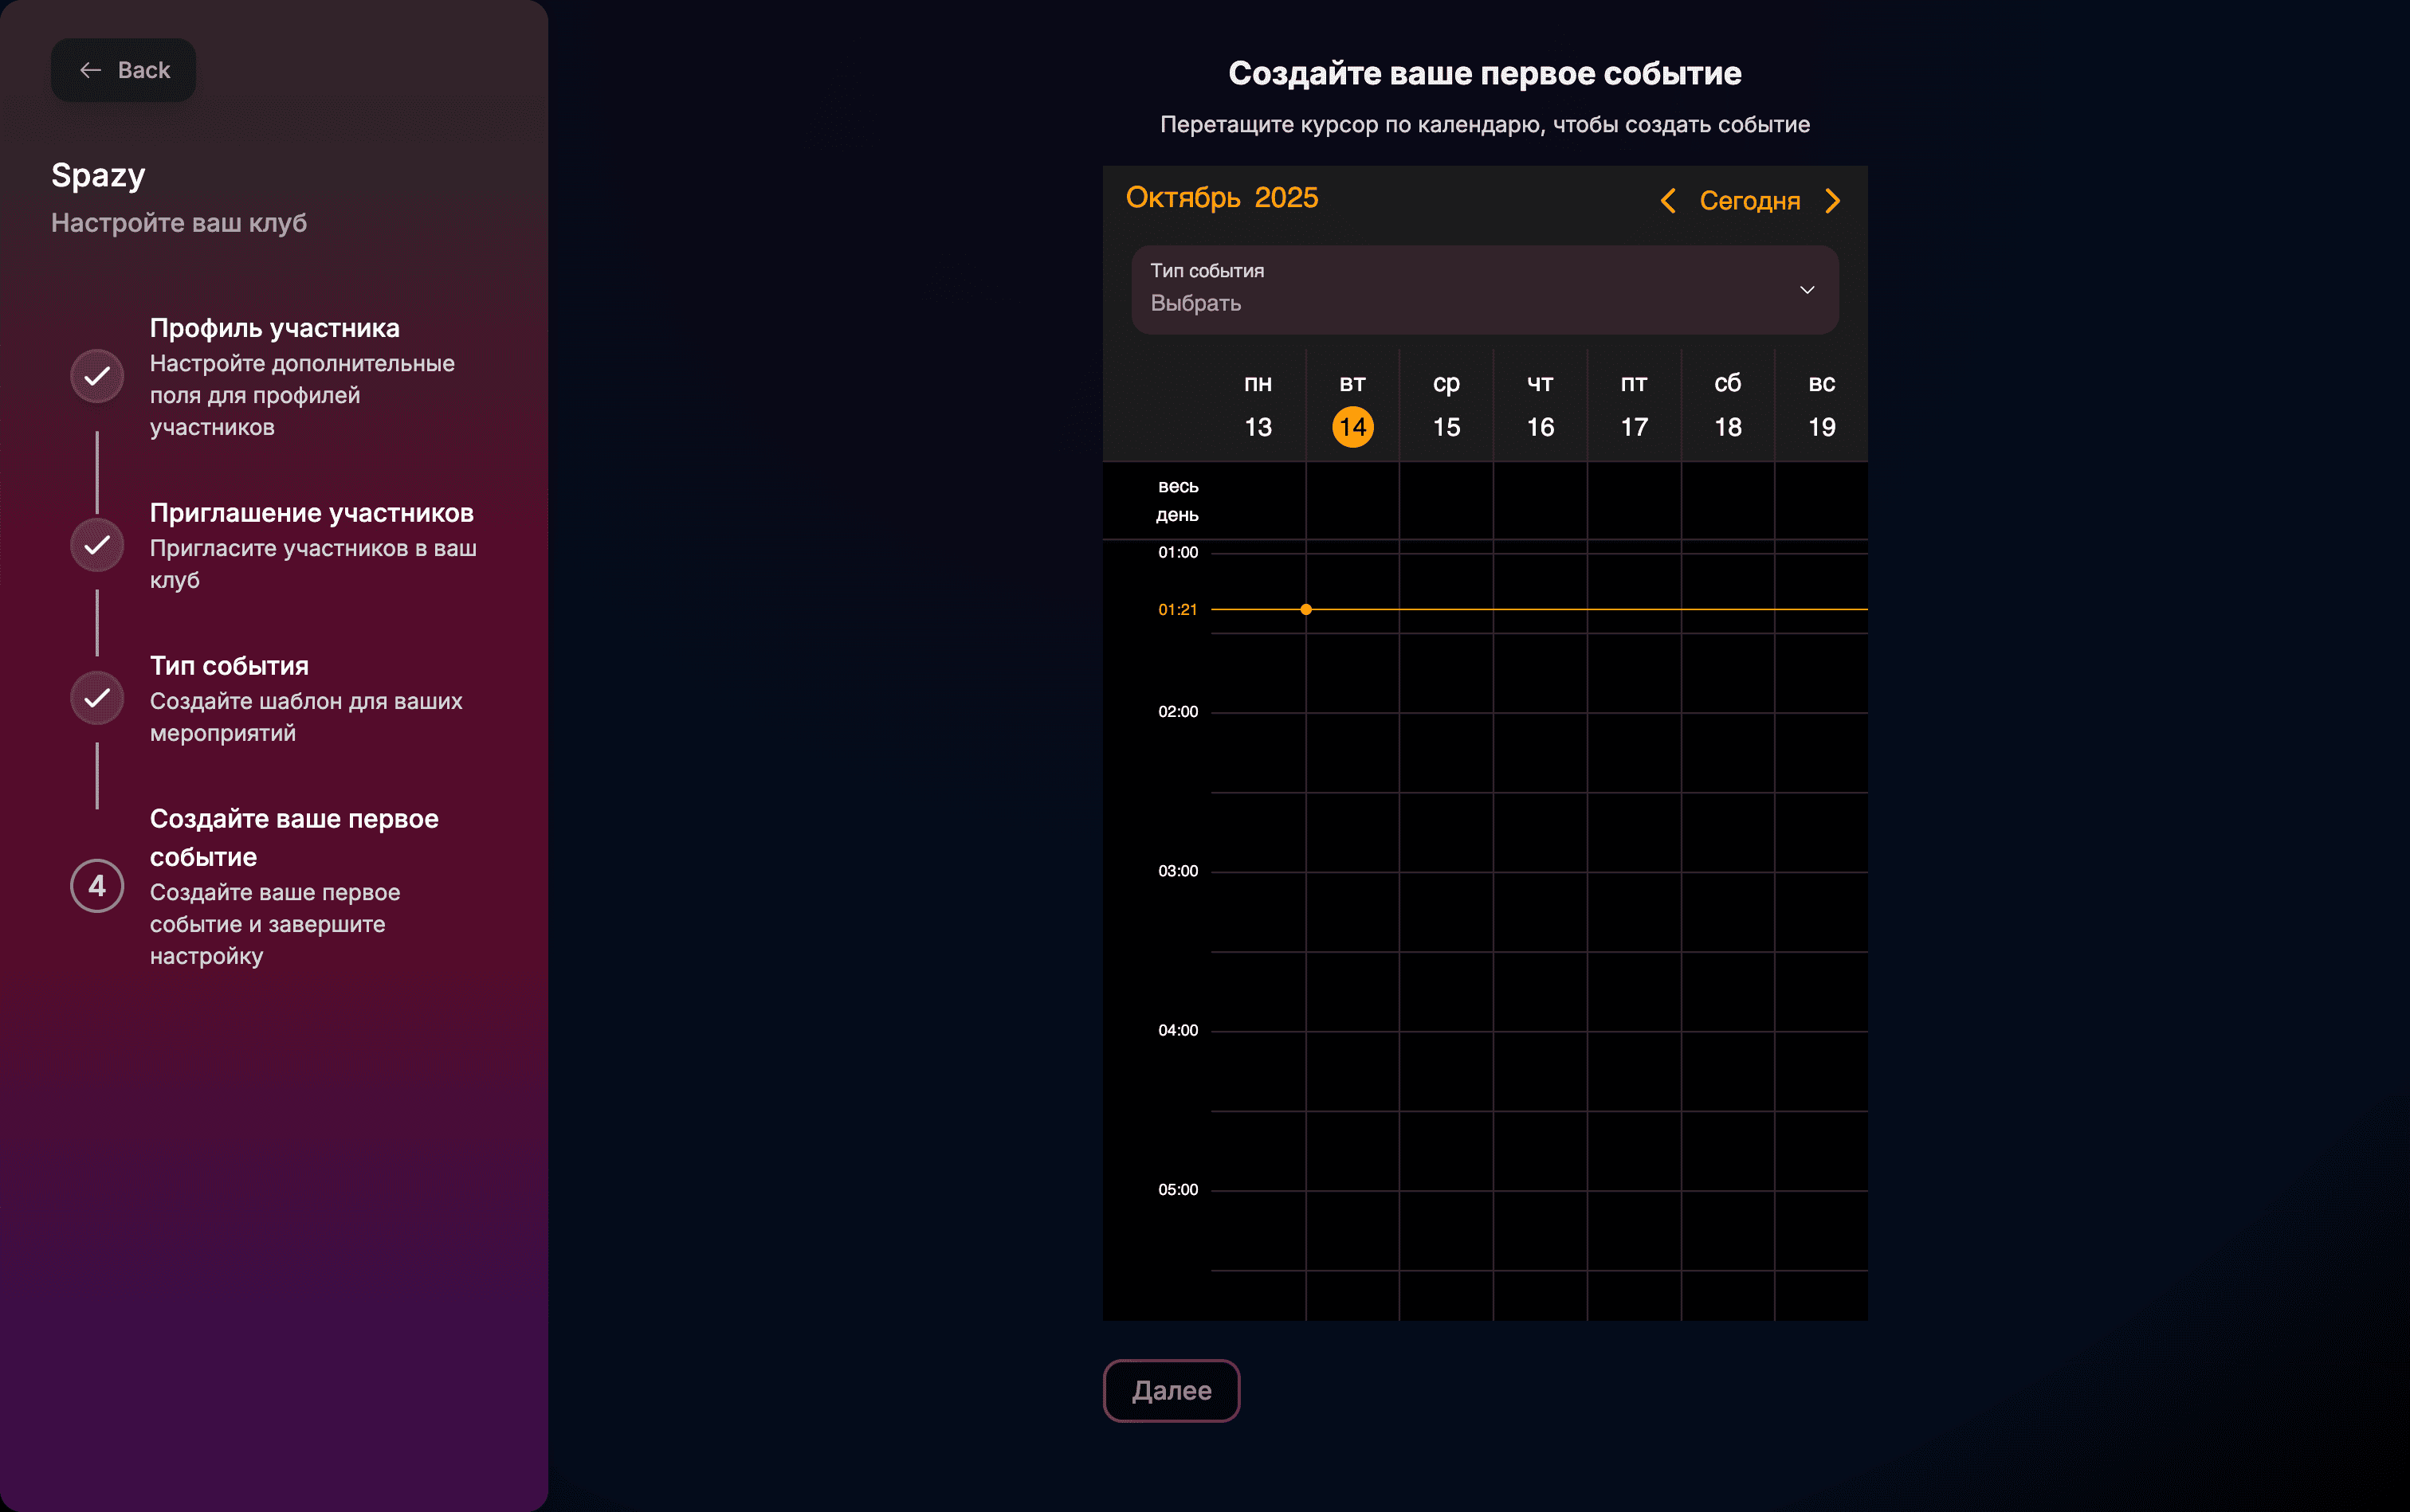Image resolution: width=2410 pixels, height=1512 pixels.
Task: Go to next week chevron
Action: [x=1833, y=201]
